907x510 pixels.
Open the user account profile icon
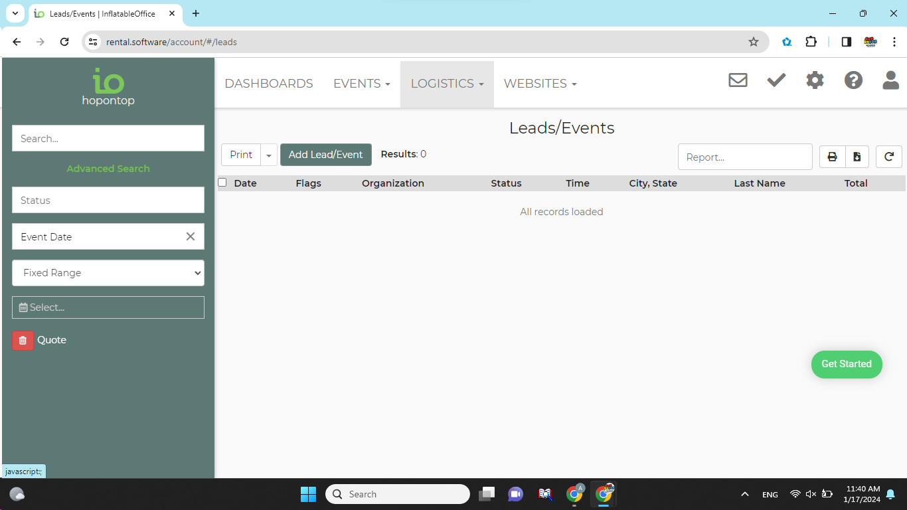(890, 80)
